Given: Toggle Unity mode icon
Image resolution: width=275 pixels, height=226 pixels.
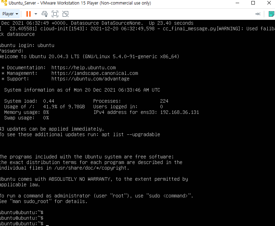Looking at the screenshot, I should [65, 14].
